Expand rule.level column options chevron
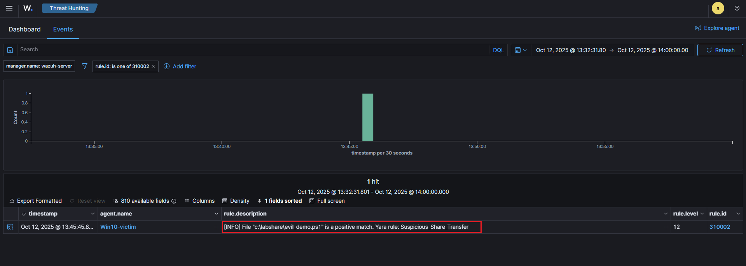Screen dimensions: 746x266 [x=702, y=214]
